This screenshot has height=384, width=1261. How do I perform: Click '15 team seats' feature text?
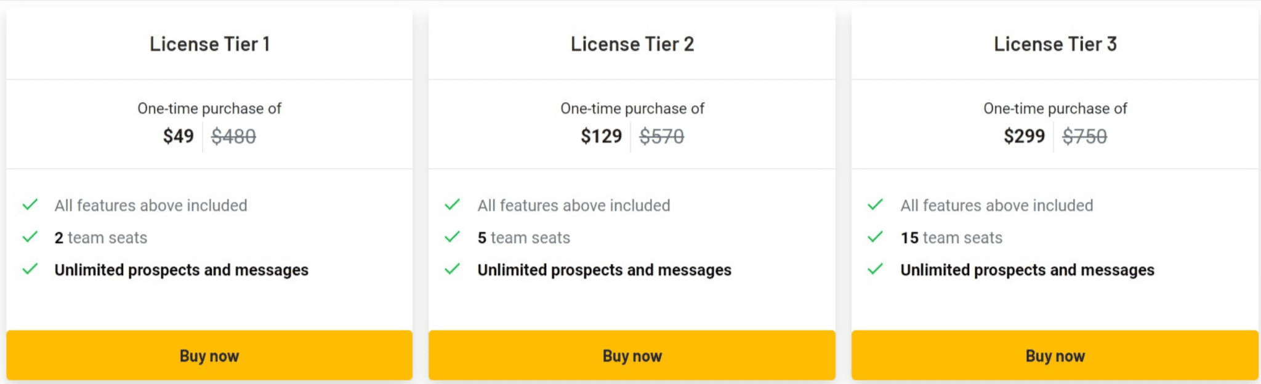[x=951, y=238]
